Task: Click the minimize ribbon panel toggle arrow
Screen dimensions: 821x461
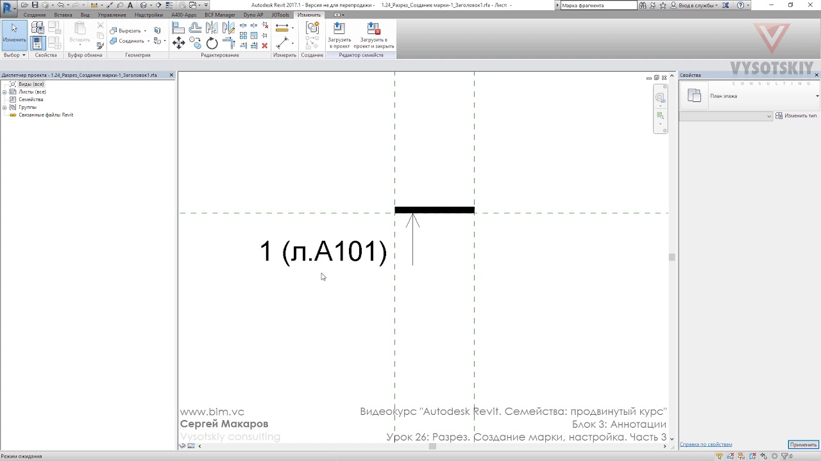Action: click(338, 15)
